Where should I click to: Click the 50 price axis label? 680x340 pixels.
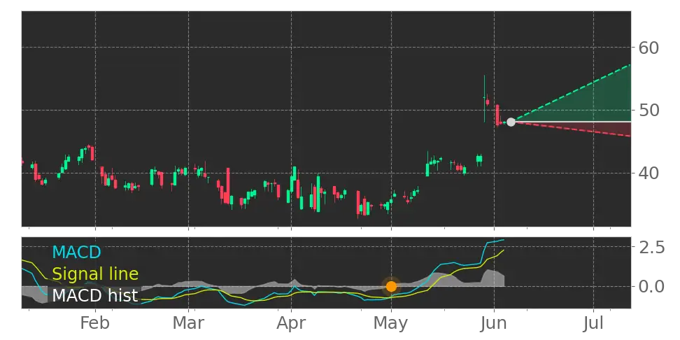click(x=649, y=110)
